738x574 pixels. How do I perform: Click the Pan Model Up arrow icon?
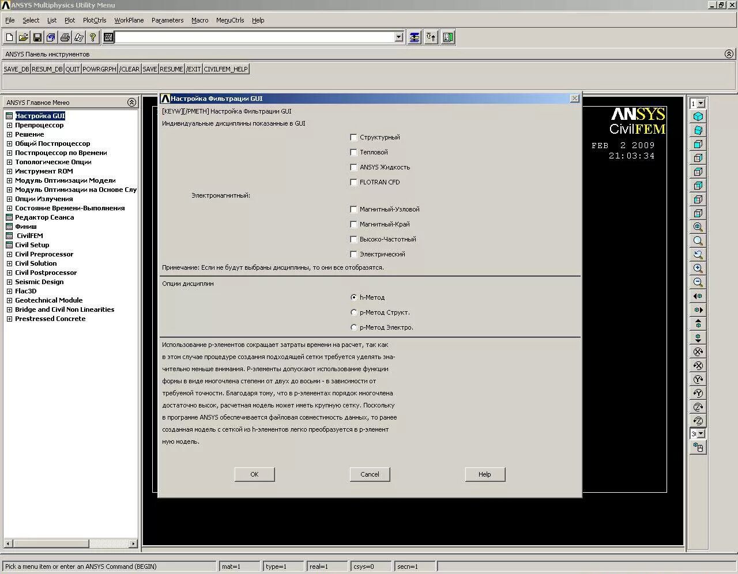click(x=698, y=324)
